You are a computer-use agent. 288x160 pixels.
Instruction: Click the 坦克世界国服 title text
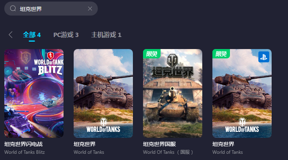pyautogui.click(x=159, y=144)
